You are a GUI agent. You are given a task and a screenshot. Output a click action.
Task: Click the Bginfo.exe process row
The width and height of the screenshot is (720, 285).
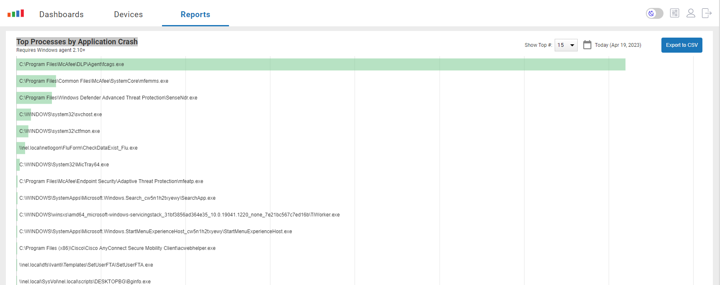[x=85, y=281]
